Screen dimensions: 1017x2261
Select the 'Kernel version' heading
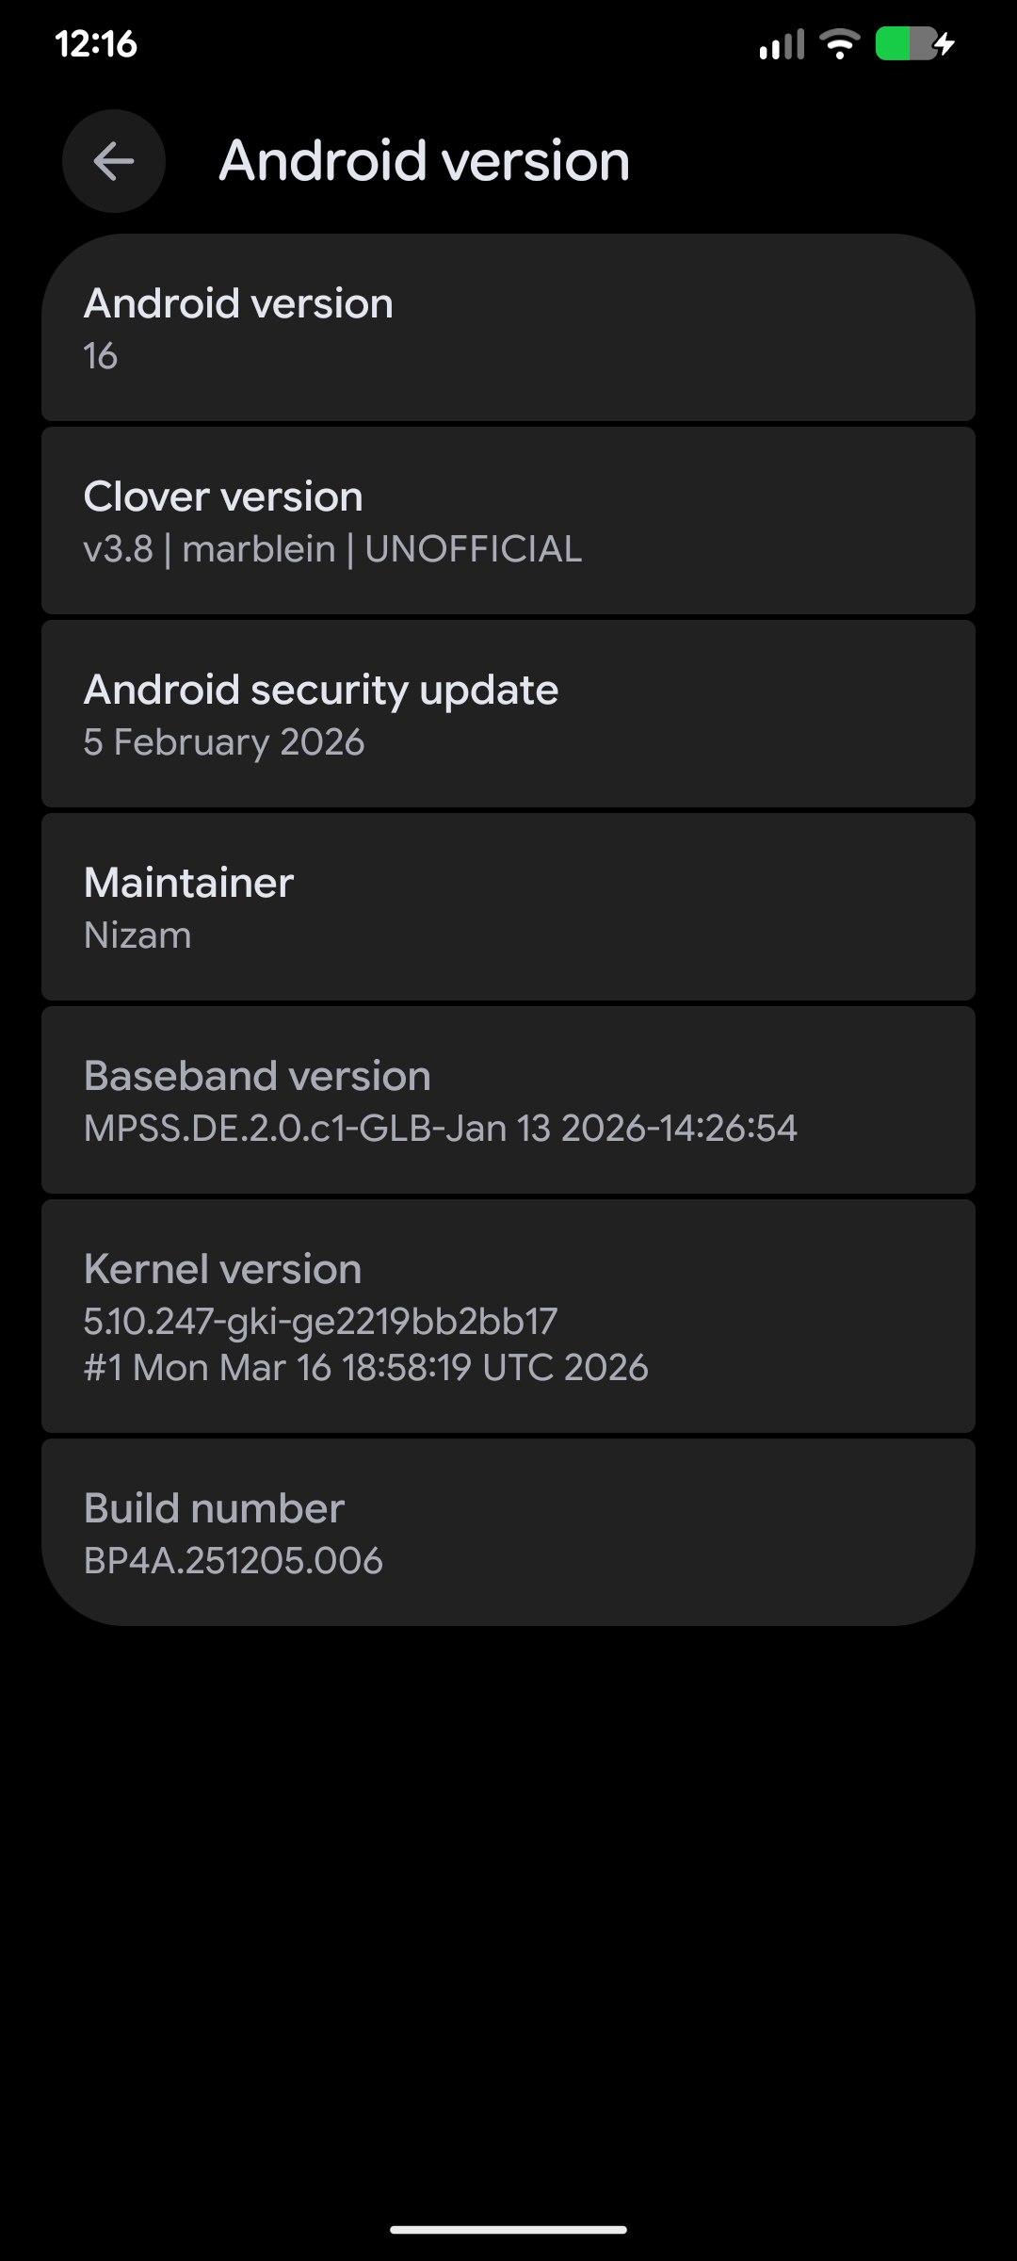click(222, 1269)
